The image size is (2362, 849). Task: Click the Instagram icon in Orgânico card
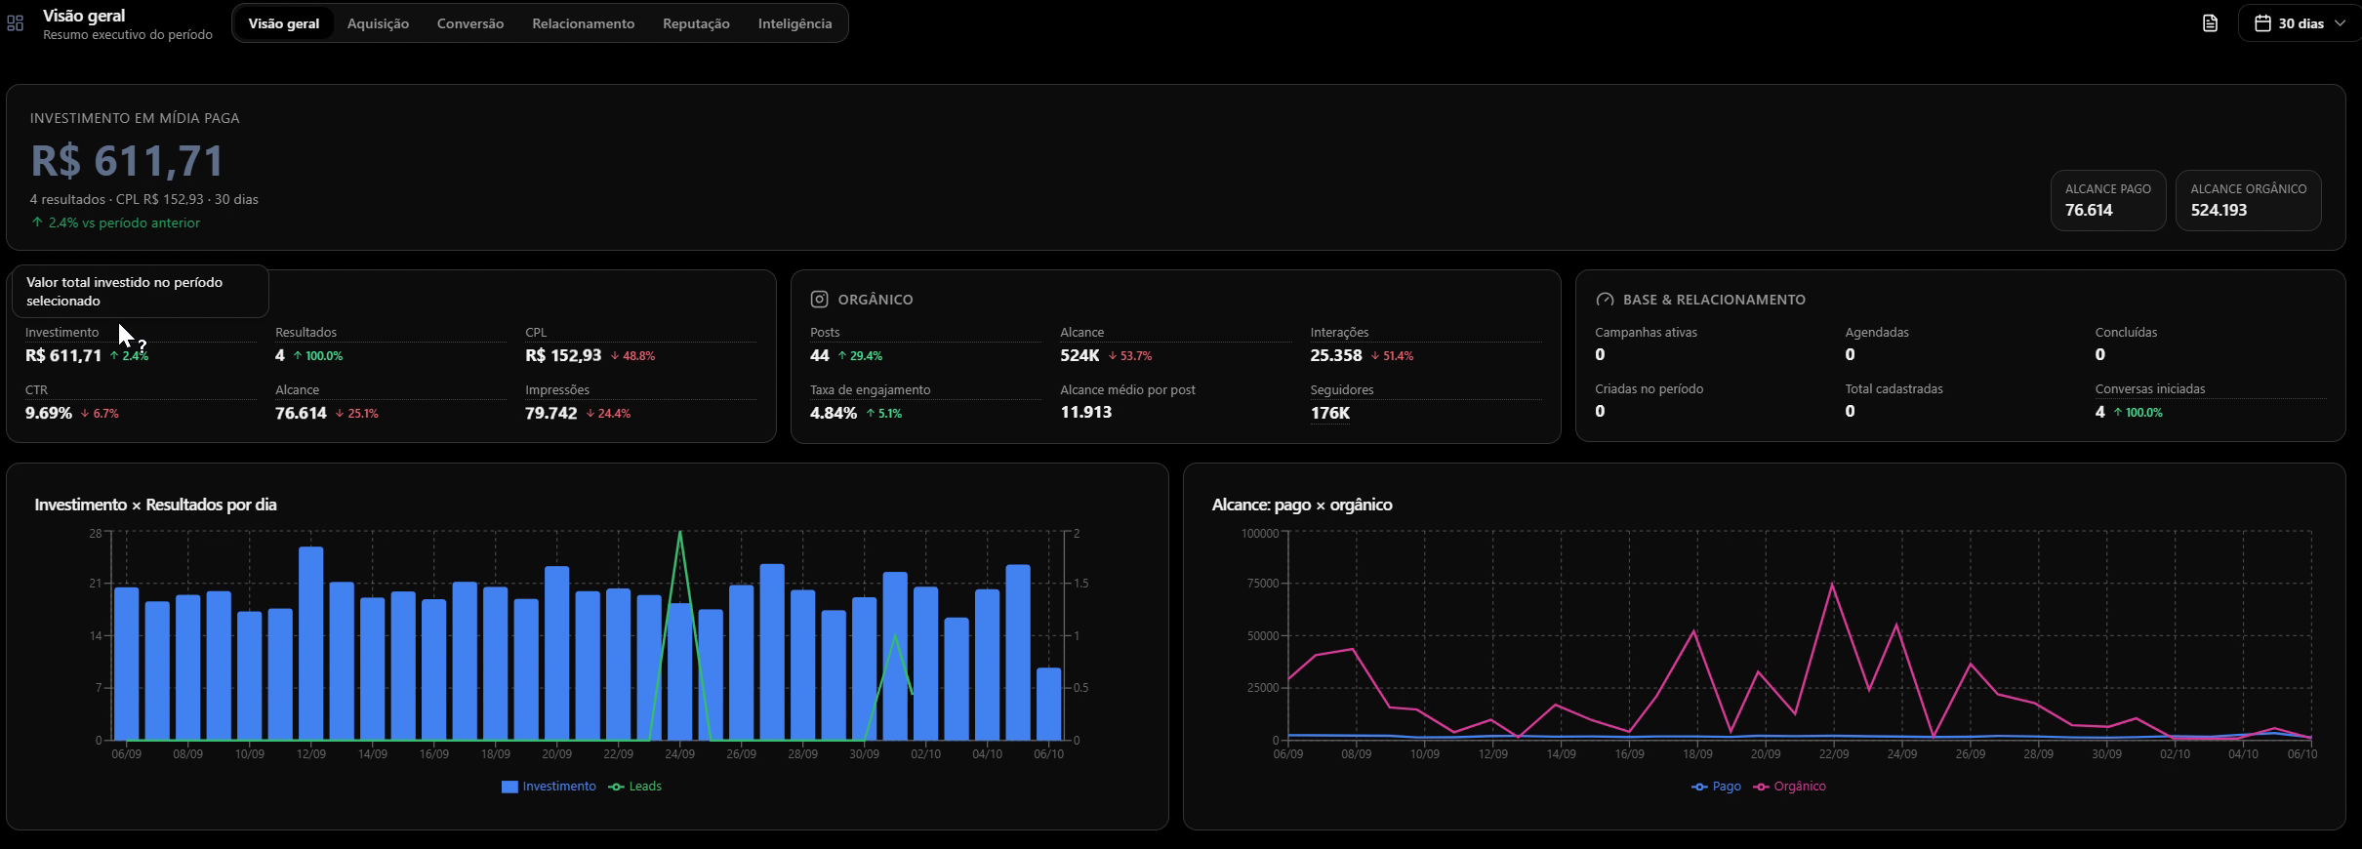tap(820, 300)
